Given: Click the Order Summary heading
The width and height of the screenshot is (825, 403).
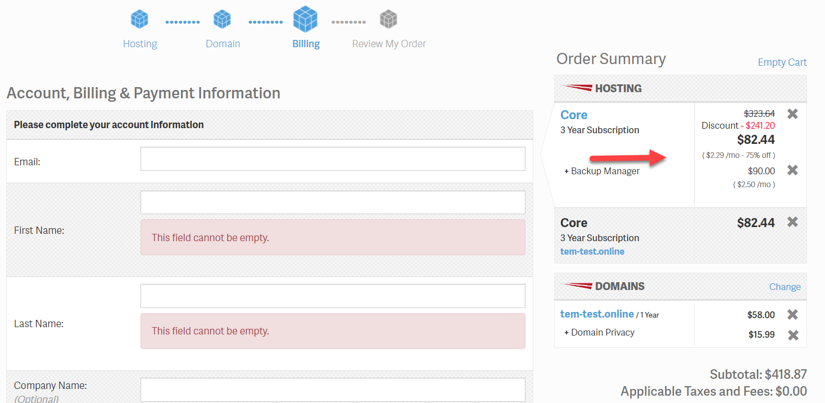Looking at the screenshot, I should [x=611, y=59].
